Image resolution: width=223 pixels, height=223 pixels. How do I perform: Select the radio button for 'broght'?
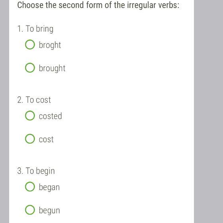pos(30,44)
